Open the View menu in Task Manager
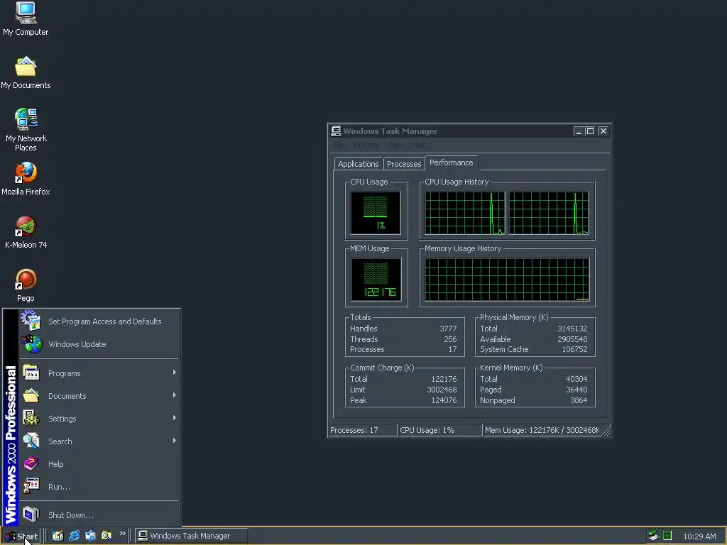 click(x=395, y=145)
